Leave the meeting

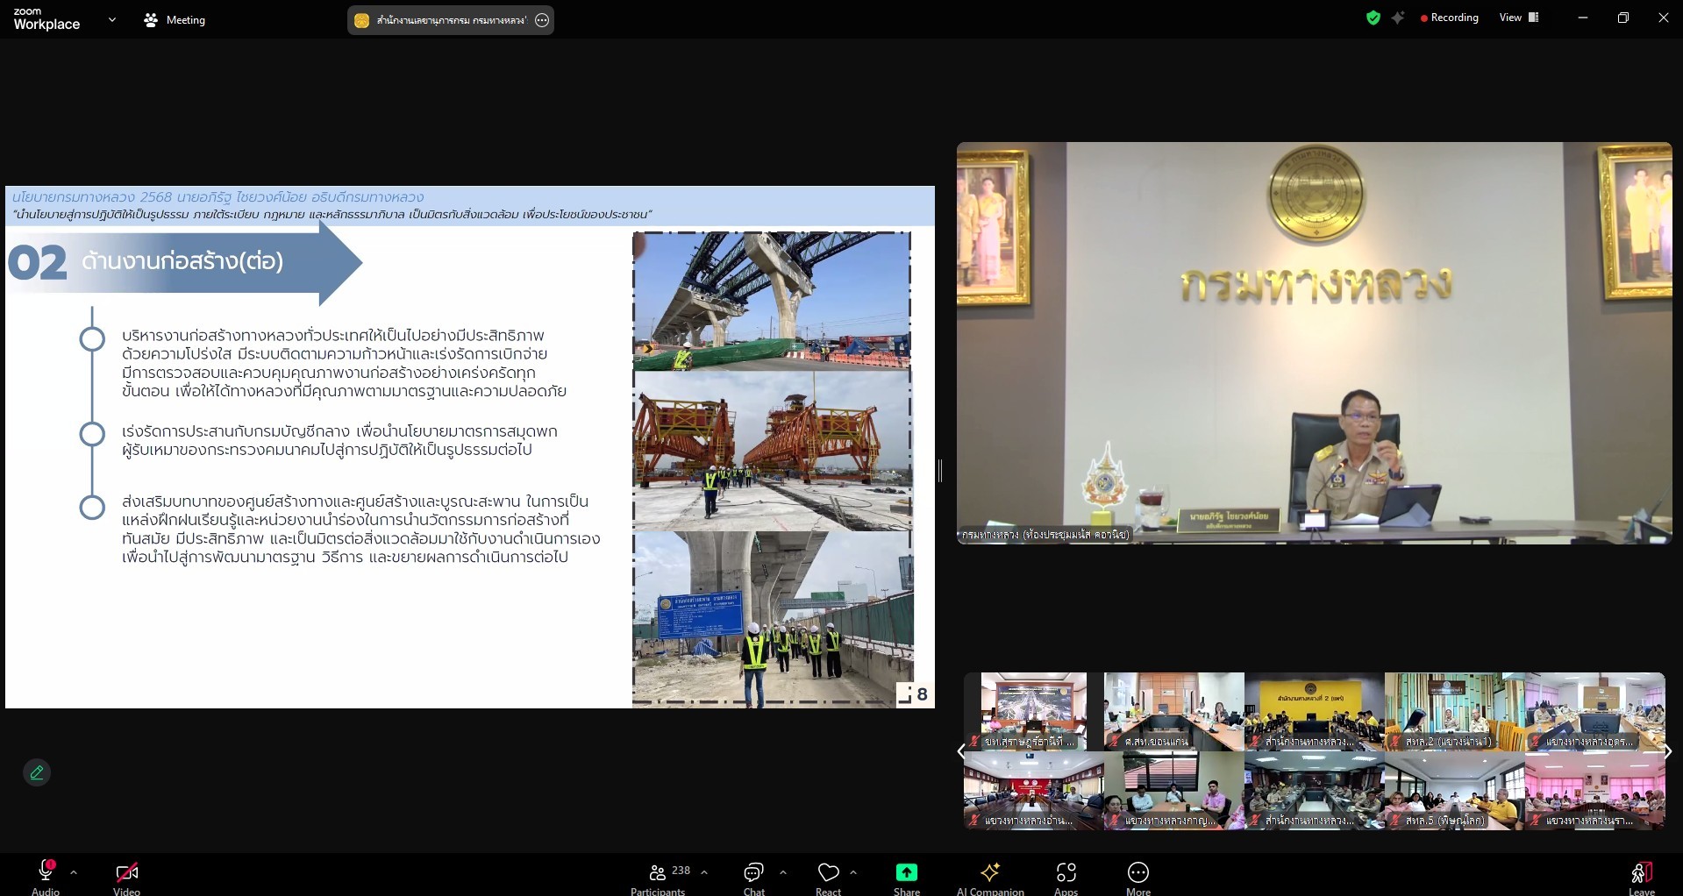tap(1641, 875)
